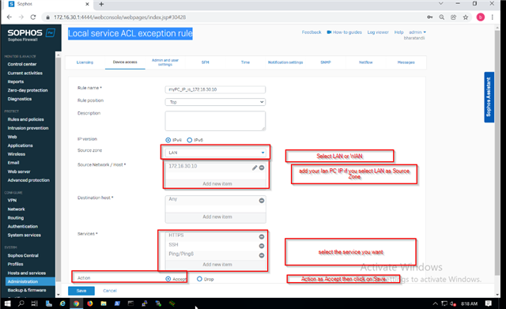Add new item to Source Network / Host
This screenshot has width=506, height=309.
coord(217,183)
